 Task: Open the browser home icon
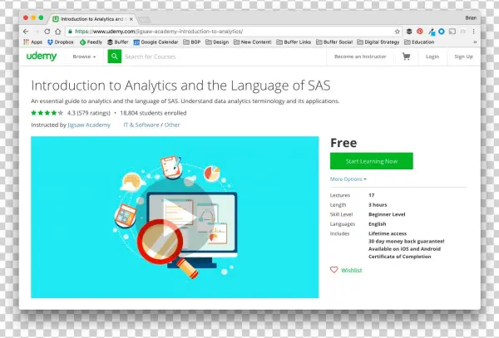point(57,32)
